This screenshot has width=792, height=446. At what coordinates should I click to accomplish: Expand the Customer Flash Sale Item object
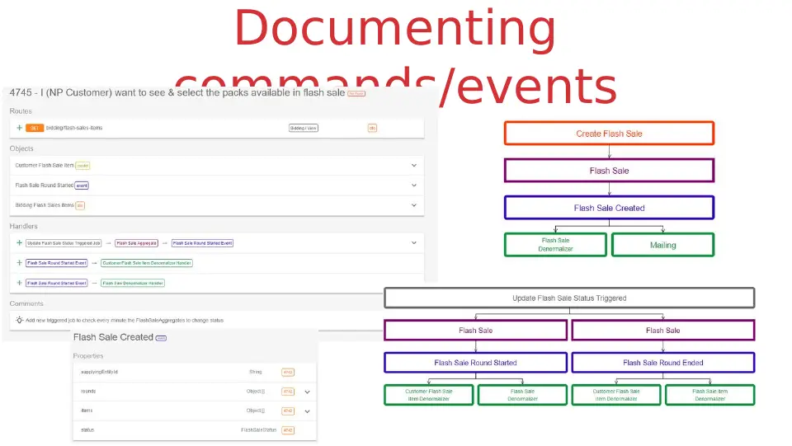point(413,165)
